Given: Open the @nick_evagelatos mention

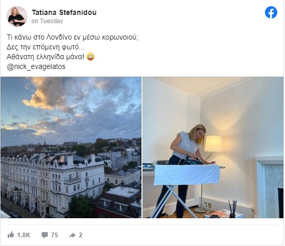Looking at the screenshot, I should pos(36,66).
